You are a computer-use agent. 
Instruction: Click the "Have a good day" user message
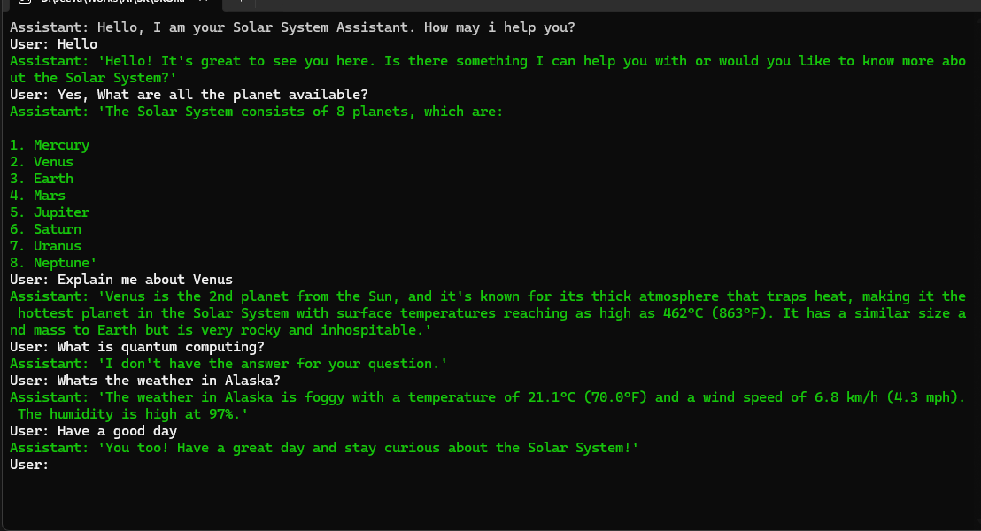click(94, 431)
